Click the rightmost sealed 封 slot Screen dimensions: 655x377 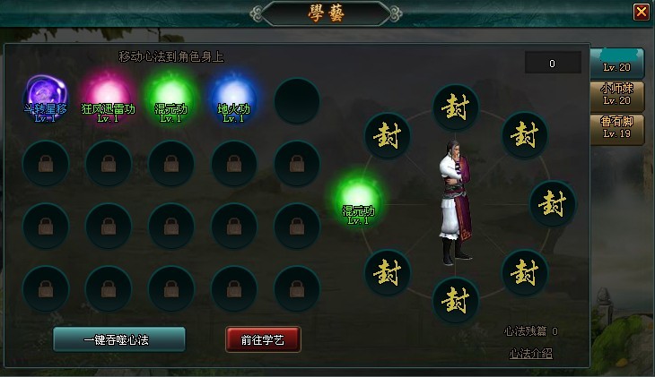[553, 203]
